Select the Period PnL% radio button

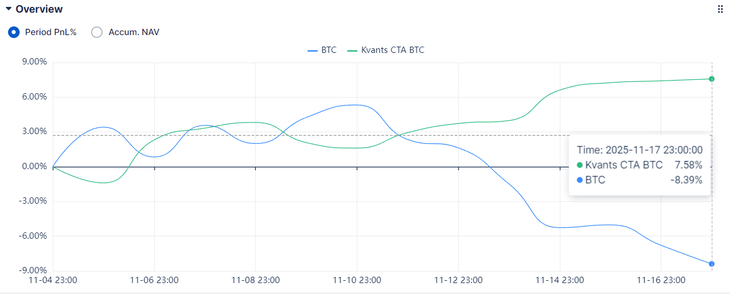pos(14,32)
